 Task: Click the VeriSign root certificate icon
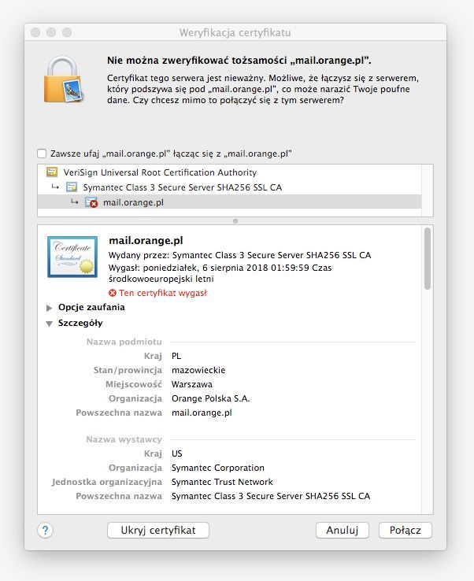[x=52, y=172]
